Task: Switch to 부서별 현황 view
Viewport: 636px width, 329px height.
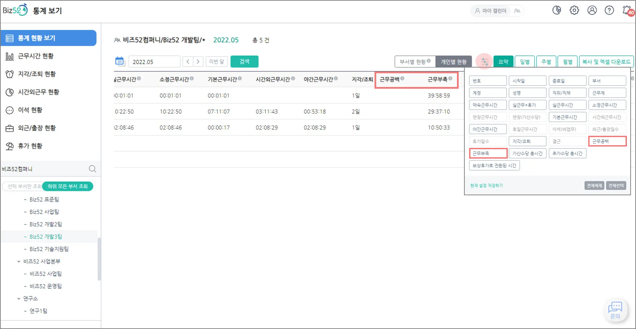Action: pos(415,62)
